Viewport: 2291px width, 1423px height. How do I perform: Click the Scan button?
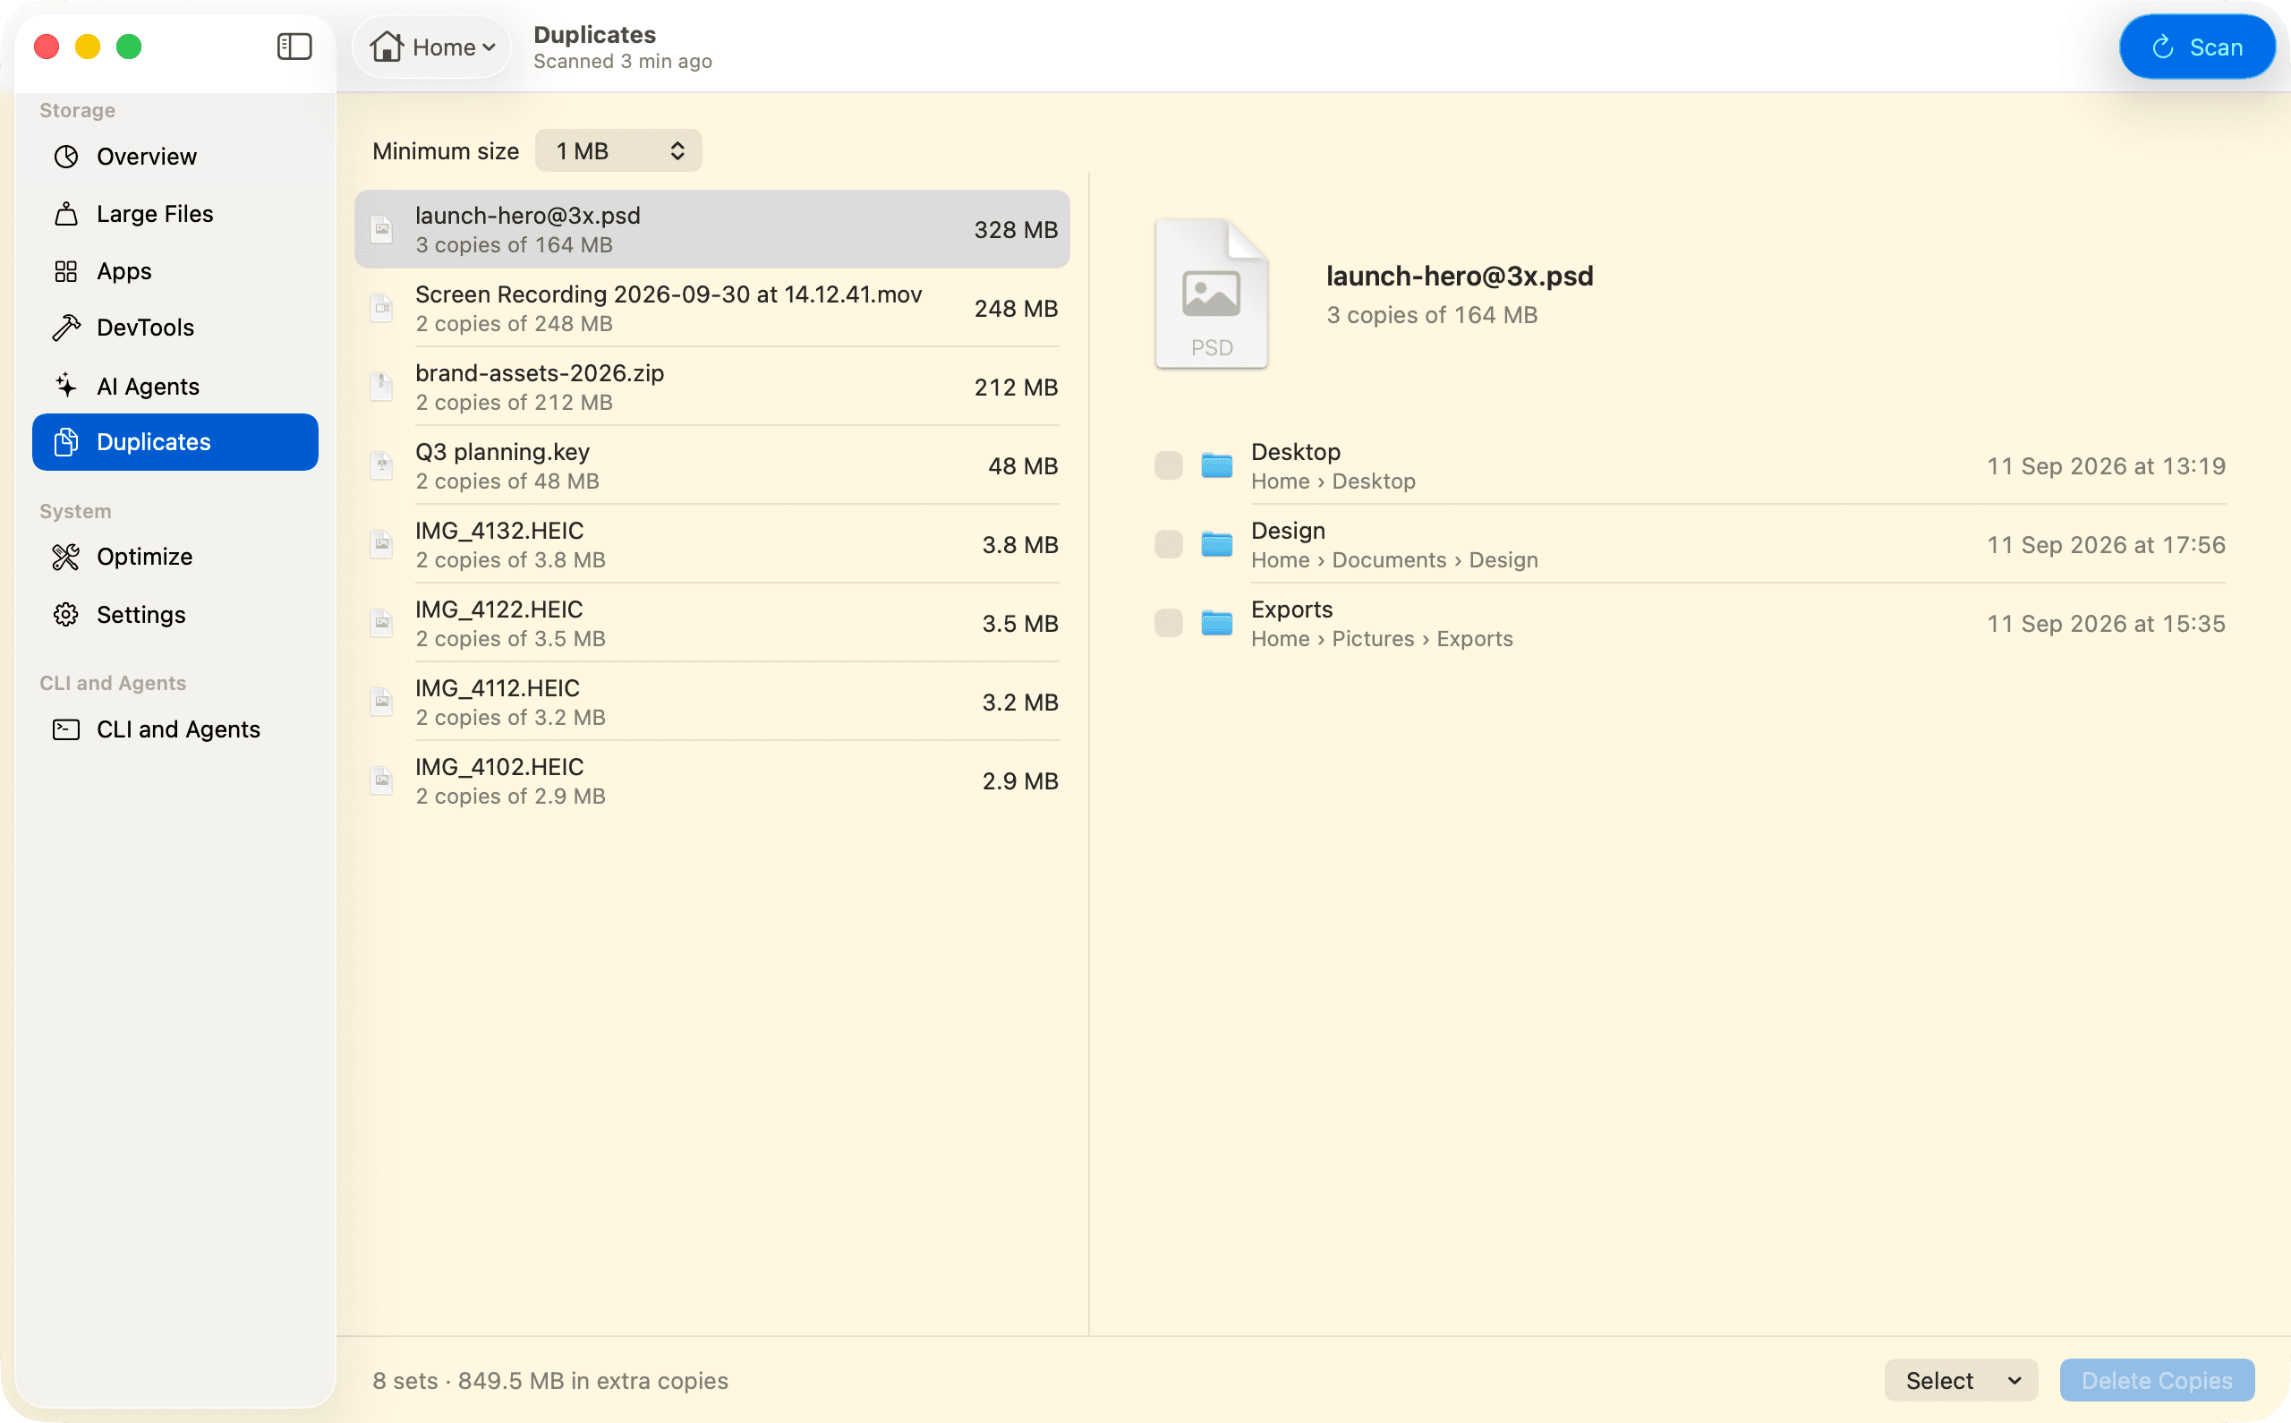[2197, 47]
